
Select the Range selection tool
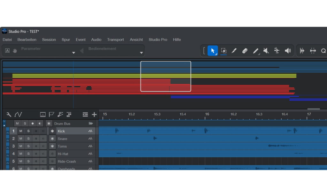pyautogui.click(x=224, y=51)
